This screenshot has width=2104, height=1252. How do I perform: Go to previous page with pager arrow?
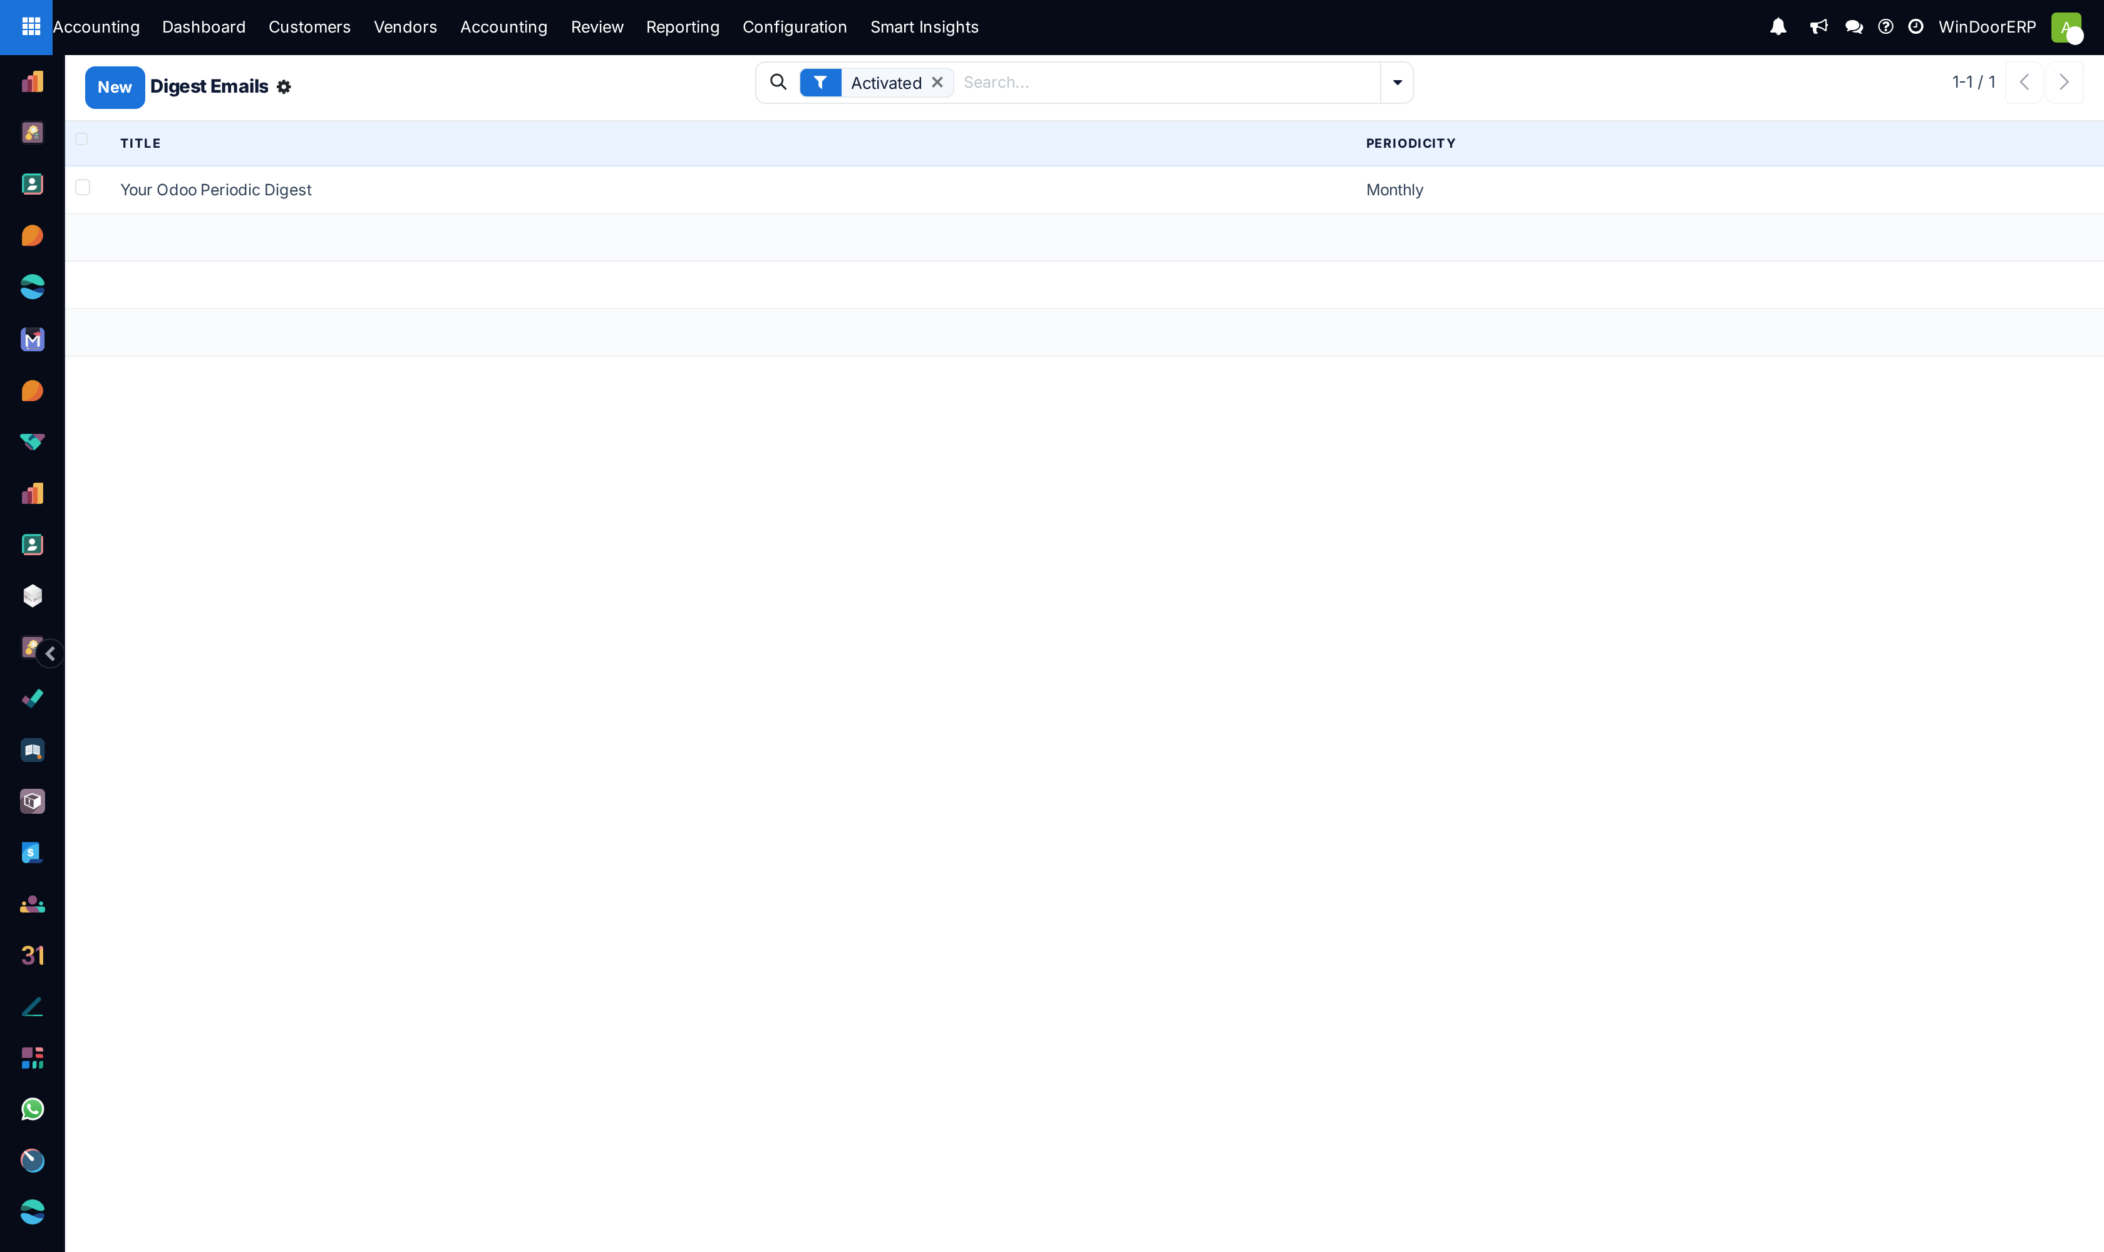point(2024,82)
